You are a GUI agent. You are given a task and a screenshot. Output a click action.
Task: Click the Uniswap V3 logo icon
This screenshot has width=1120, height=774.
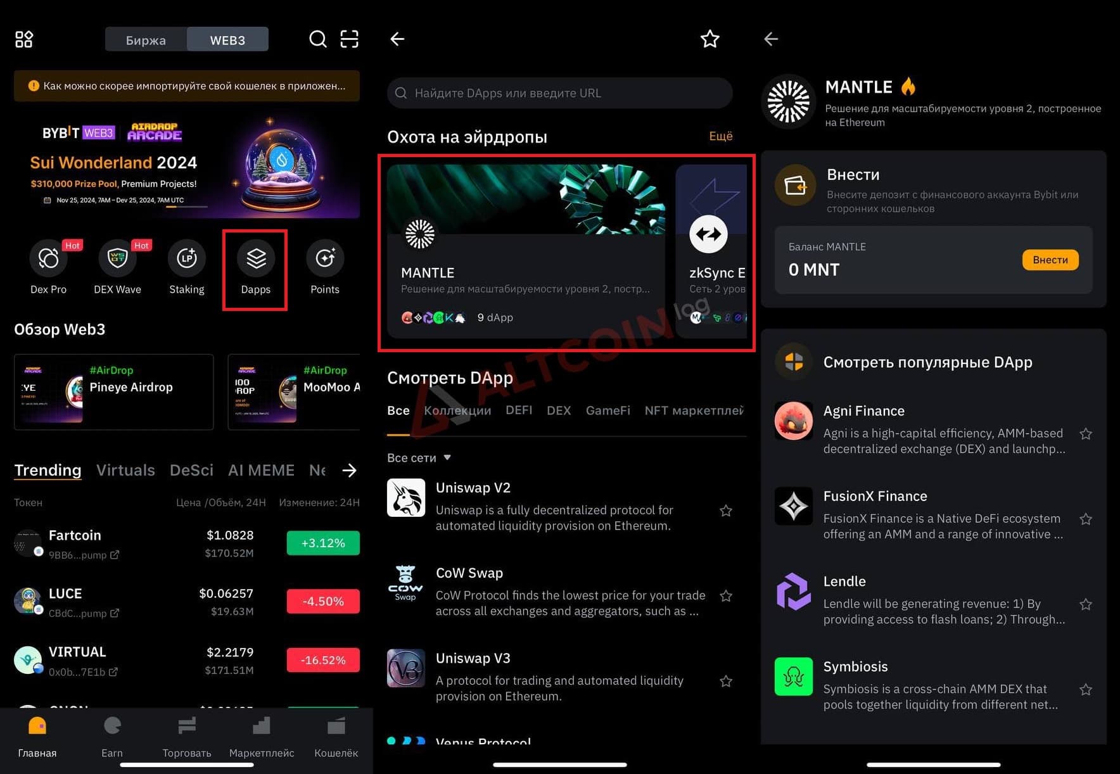point(406,668)
